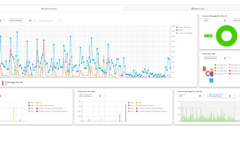Screen dimensions: 240x153
Task: Click the small Durata Messaggi donut chart
Action: click(x=208, y=74)
